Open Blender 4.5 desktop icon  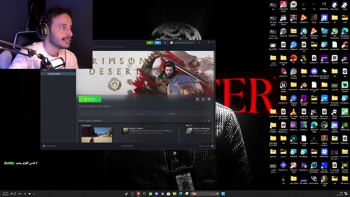click(x=304, y=86)
